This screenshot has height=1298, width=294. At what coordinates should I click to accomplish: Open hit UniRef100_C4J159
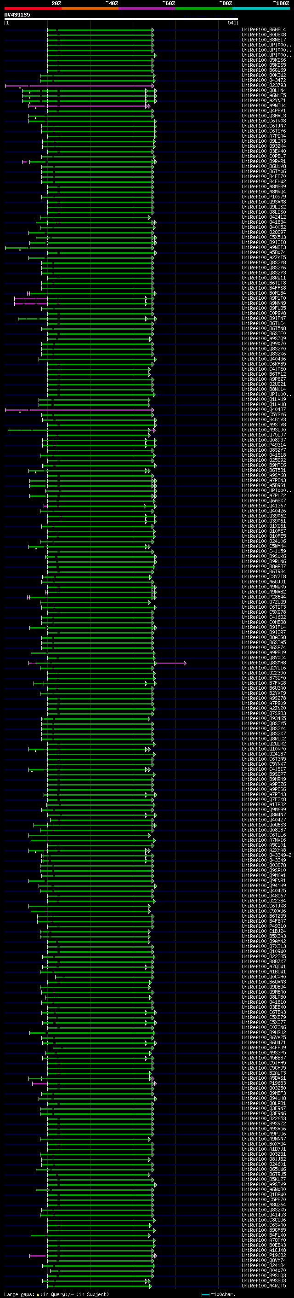tap(263, 551)
